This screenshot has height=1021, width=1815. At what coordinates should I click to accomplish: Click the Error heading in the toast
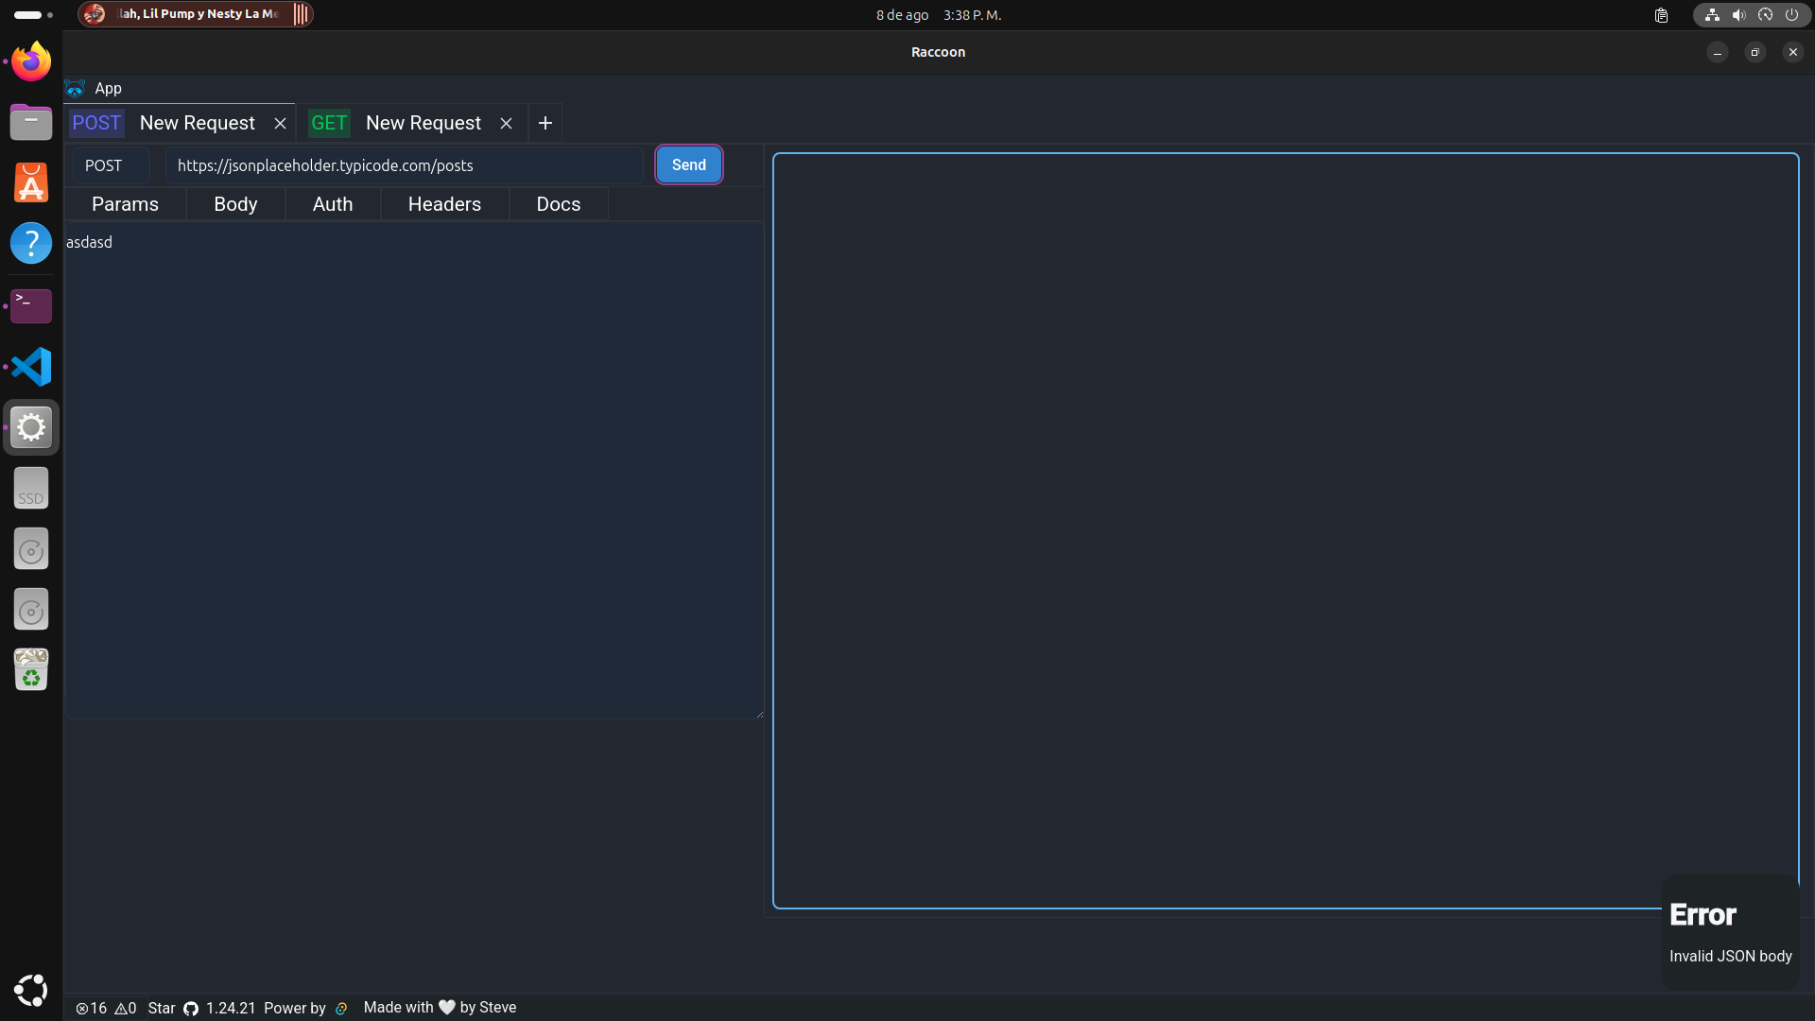pos(1703,915)
